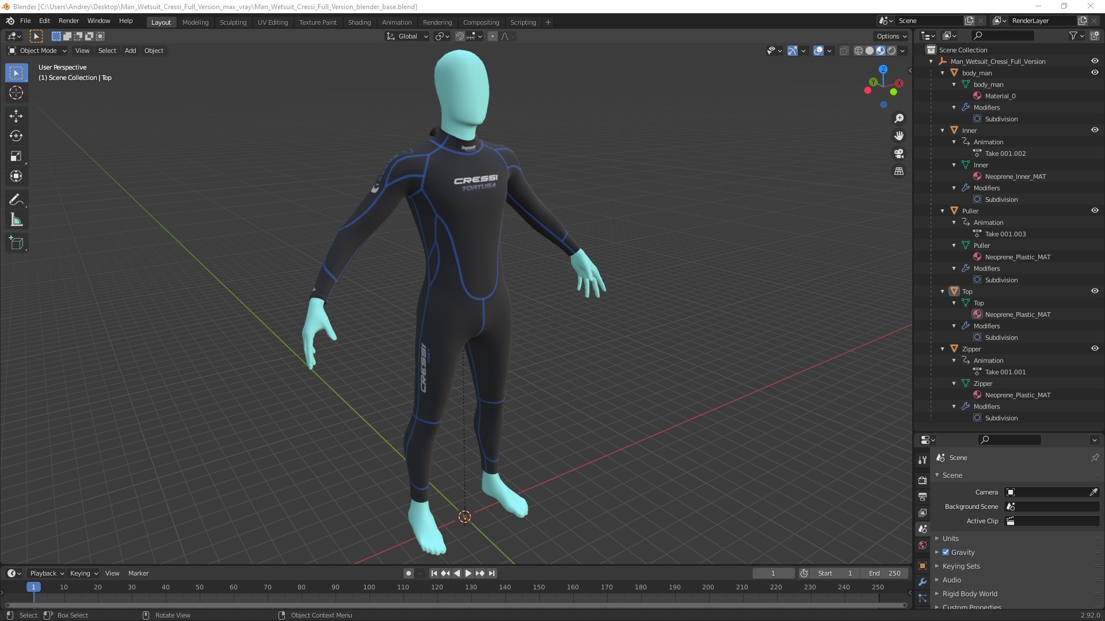This screenshot has height=621, width=1105.
Task: Toggle viewport overlays button
Action: (x=818, y=51)
